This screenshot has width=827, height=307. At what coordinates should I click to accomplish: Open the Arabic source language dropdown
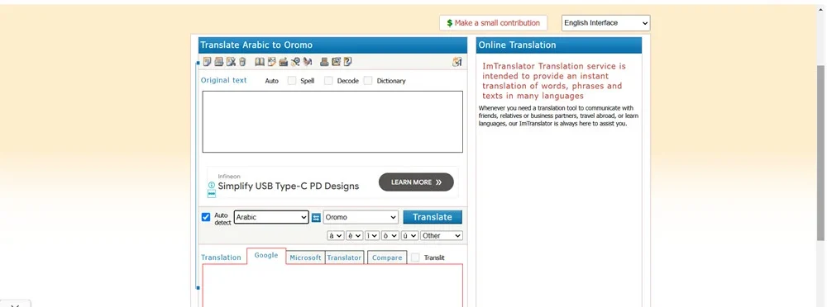click(271, 217)
